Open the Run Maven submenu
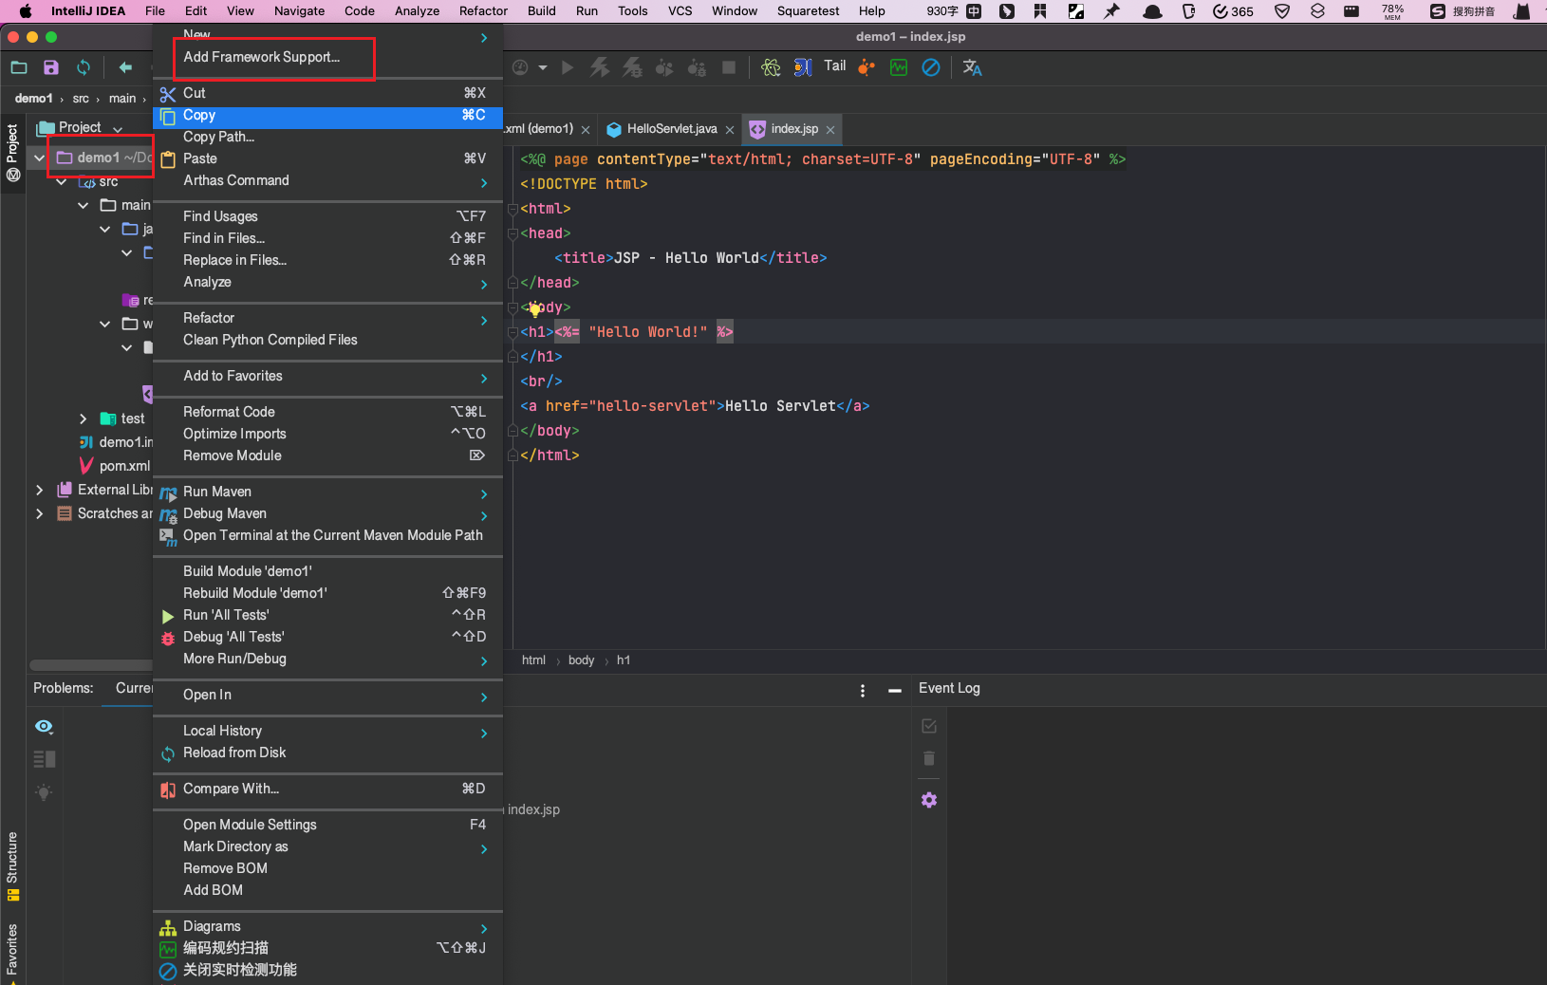The height and width of the screenshot is (985, 1547). [x=327, y=492]
